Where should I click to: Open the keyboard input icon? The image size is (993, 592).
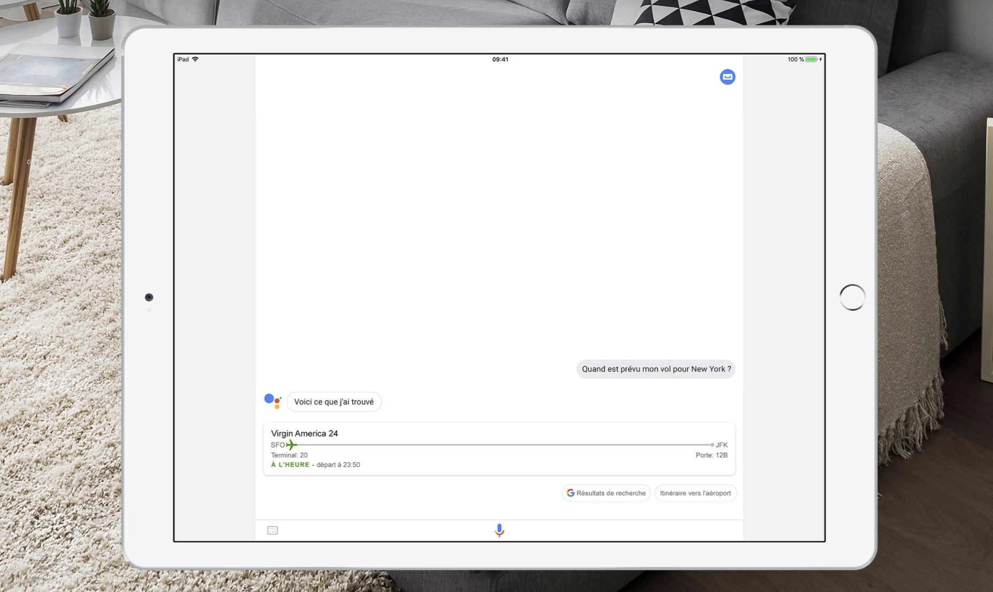click(272, 530)
